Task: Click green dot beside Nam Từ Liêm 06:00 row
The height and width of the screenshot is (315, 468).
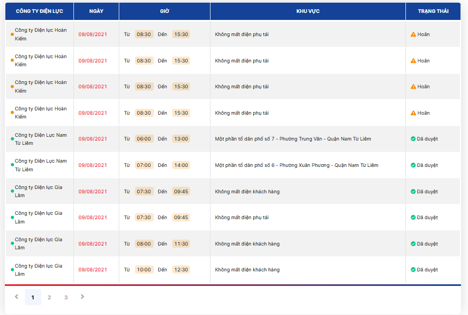Action: [12, 139]
